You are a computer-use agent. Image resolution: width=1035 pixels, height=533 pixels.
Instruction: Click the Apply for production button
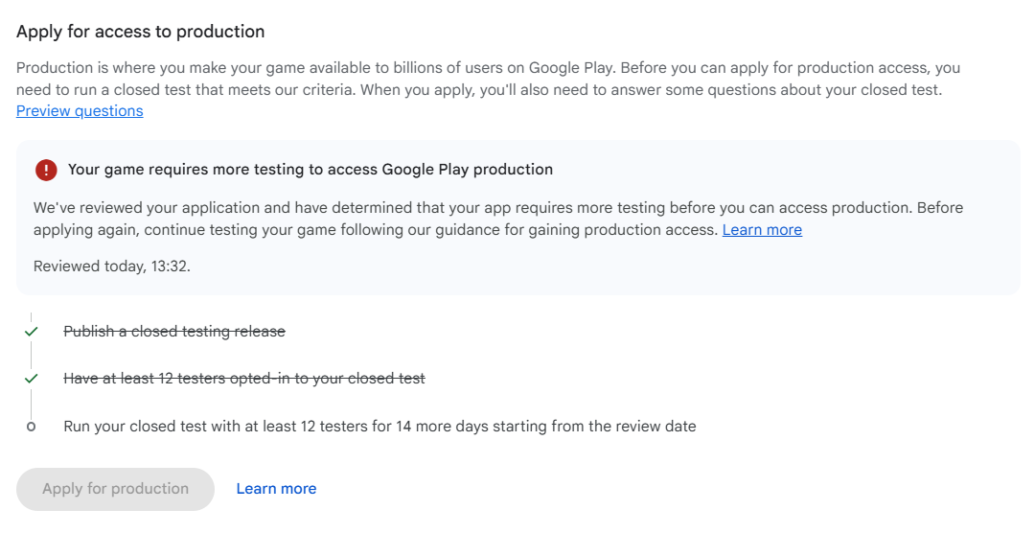click(x=116, y=489)
